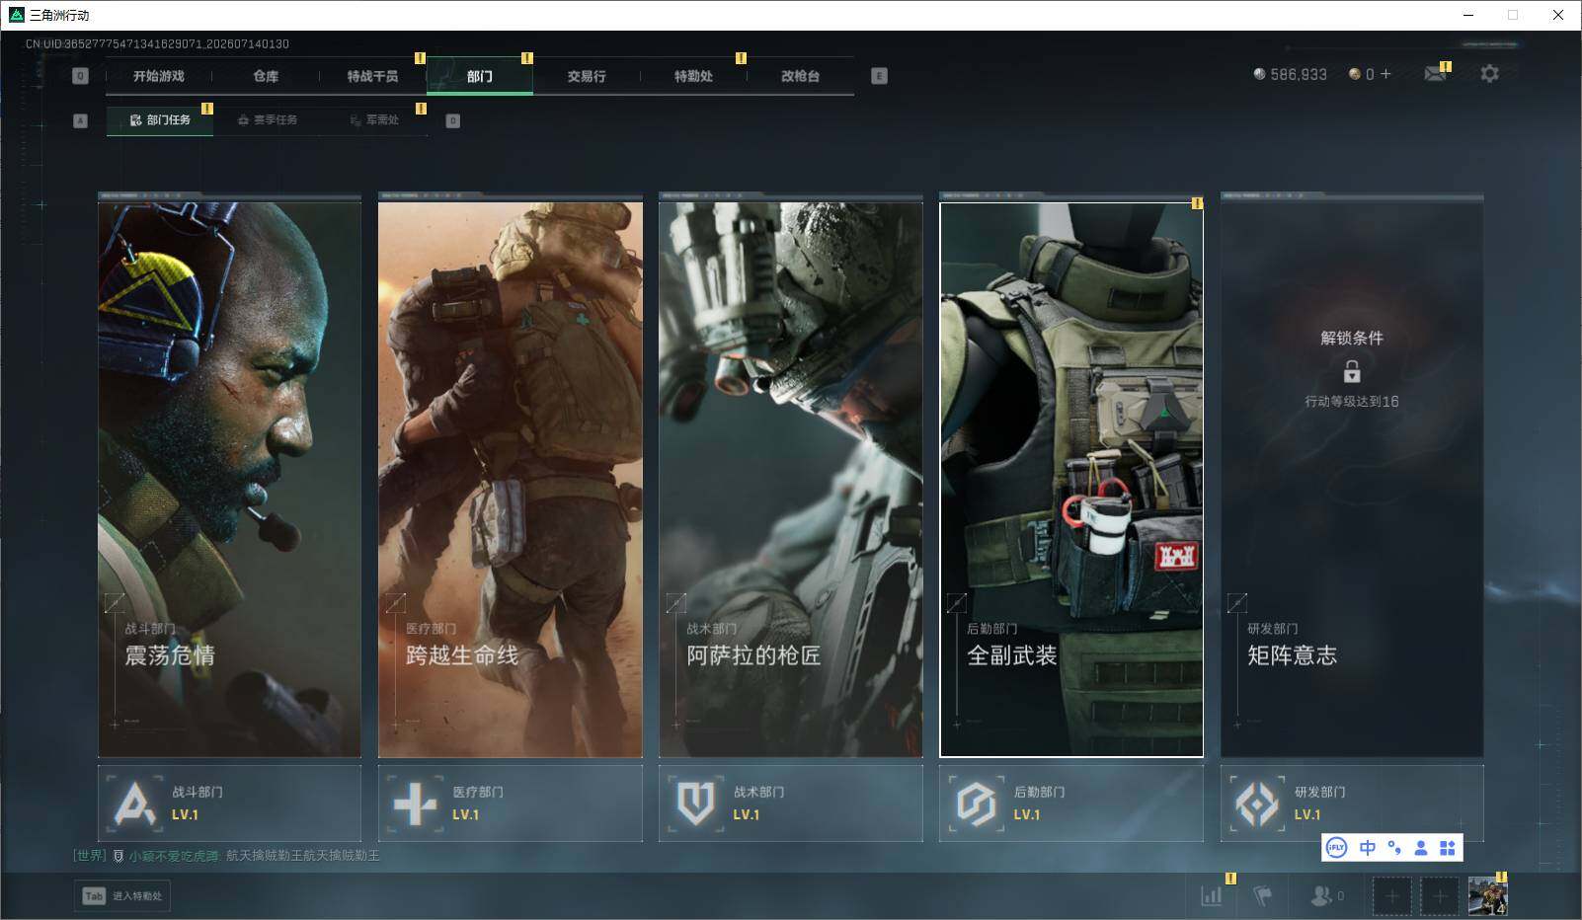Click the world chat message line
This screenshot has width=1582, height=920.
point(227,856)
